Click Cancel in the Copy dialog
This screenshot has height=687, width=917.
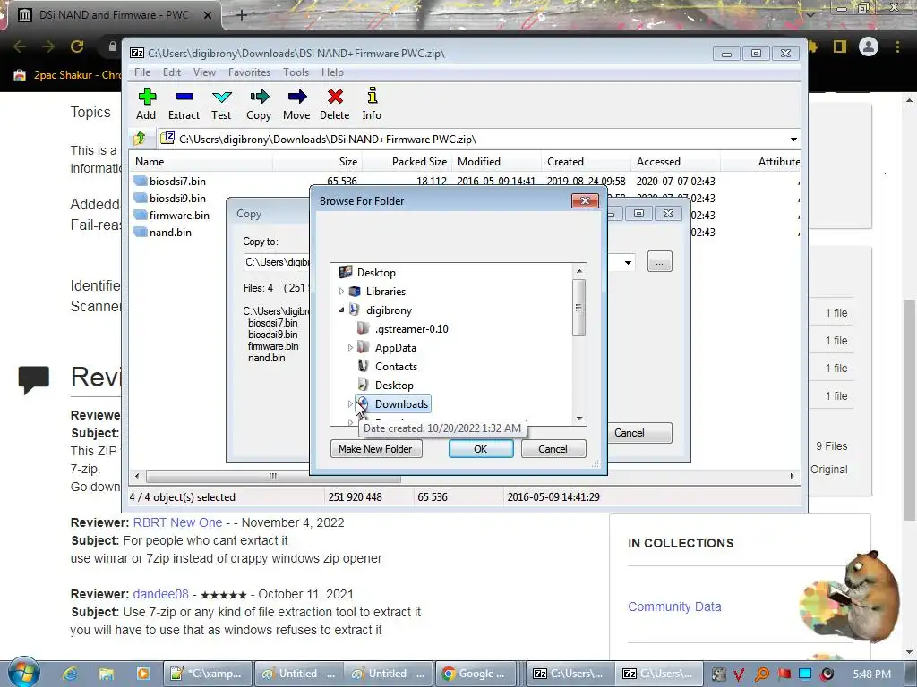pos(638,433)
